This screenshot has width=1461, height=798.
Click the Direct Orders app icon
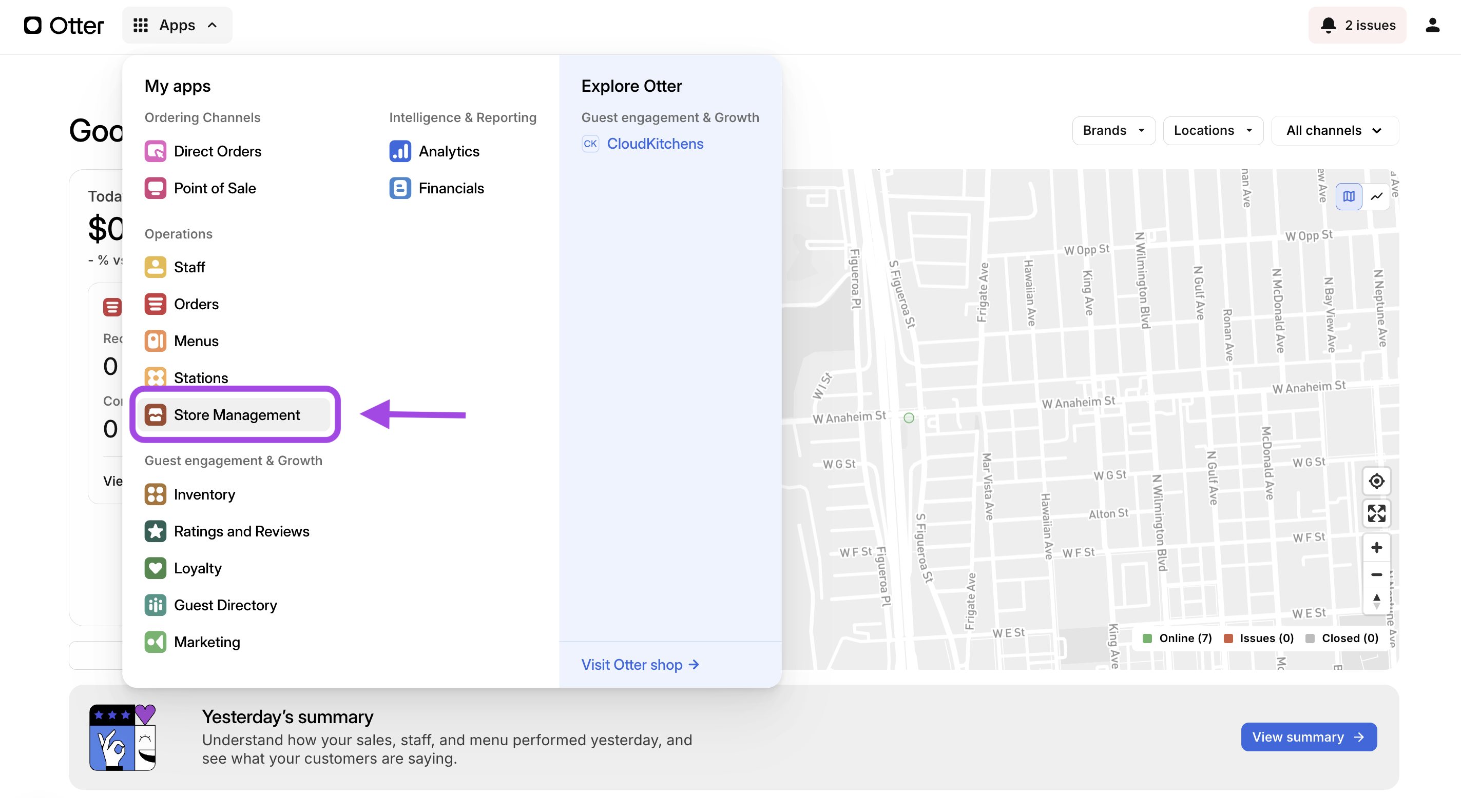tap(155, 151)
